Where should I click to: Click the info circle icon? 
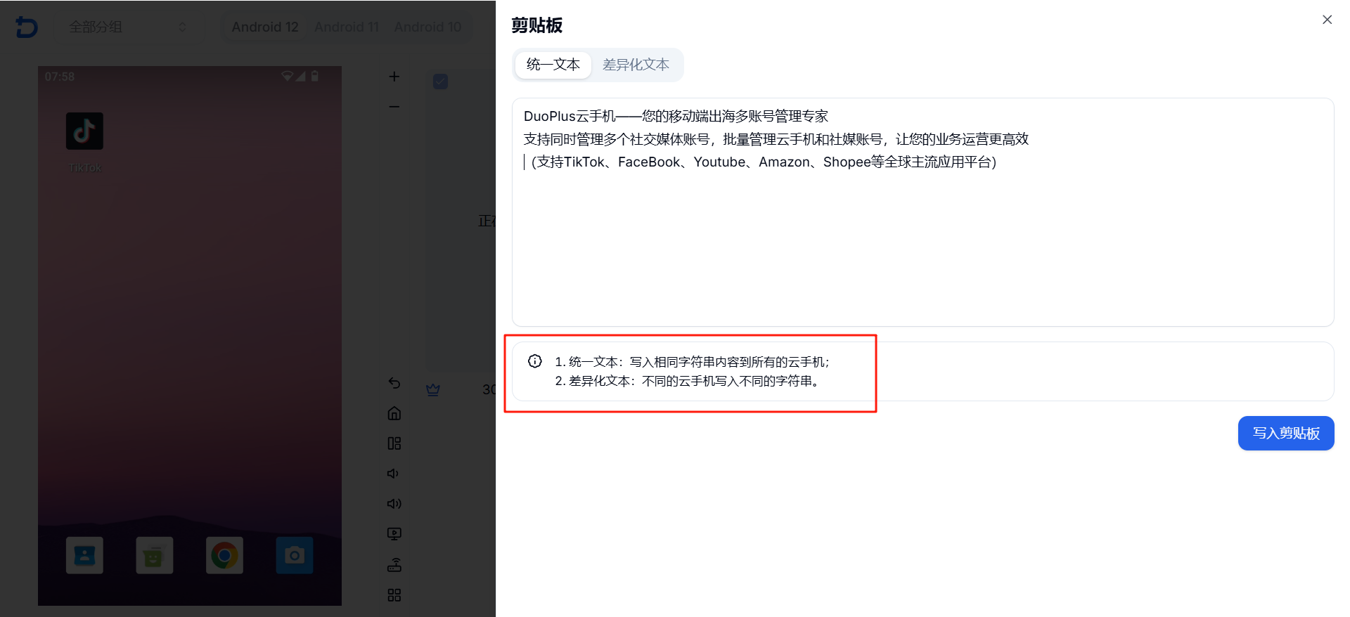(x=535, y=361)
